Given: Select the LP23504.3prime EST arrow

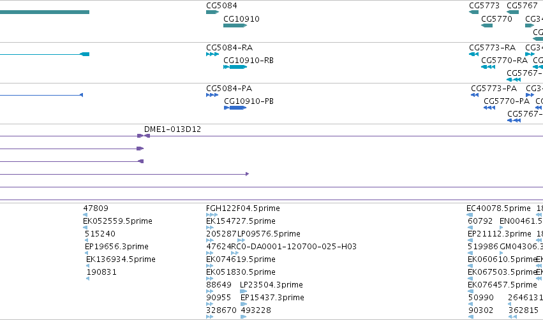Looking at the screenshot, I should tap(243, 291).
